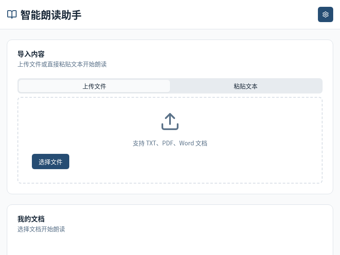Tap the upload symbol above the file hint text
The width and height of the screenshot is (340, 255).
[x=170, y=122]
